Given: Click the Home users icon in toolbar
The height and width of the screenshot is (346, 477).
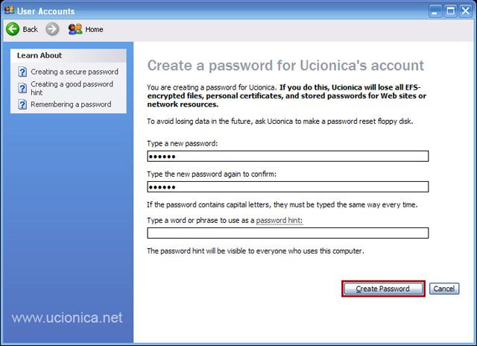Looking at the screenshot, I should coord(75,29).
